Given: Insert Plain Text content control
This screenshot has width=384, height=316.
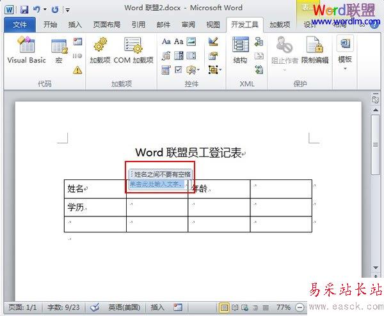Looking at the screenshot, I should [179, 41].
